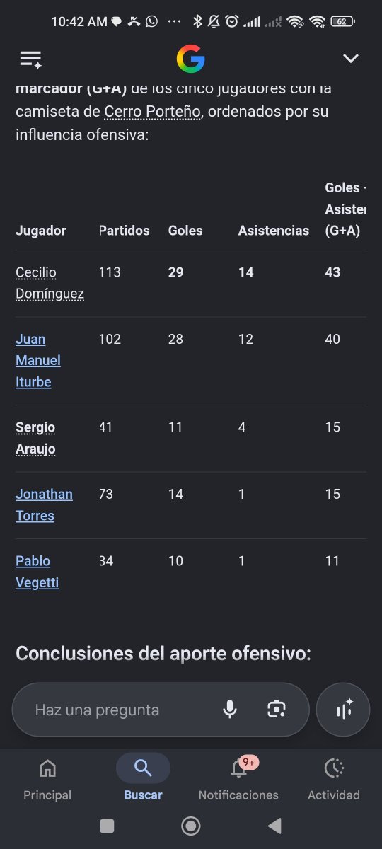Screen dimensions: 382x849
Task: Tap the microphone voice search icon
Action: [230, 710]
